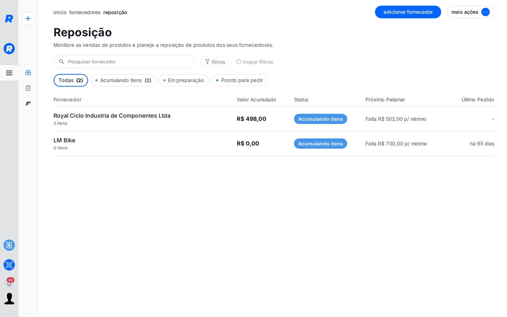The height and width of the screenshot is (317, 507).
Task: Open the 'mais ações' dropdown
Action: tap(470, 12)
